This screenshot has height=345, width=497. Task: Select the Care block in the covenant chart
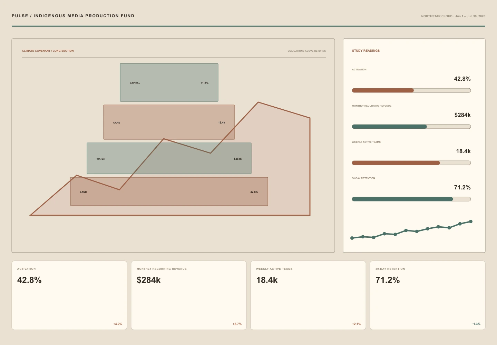click(169, 122)
